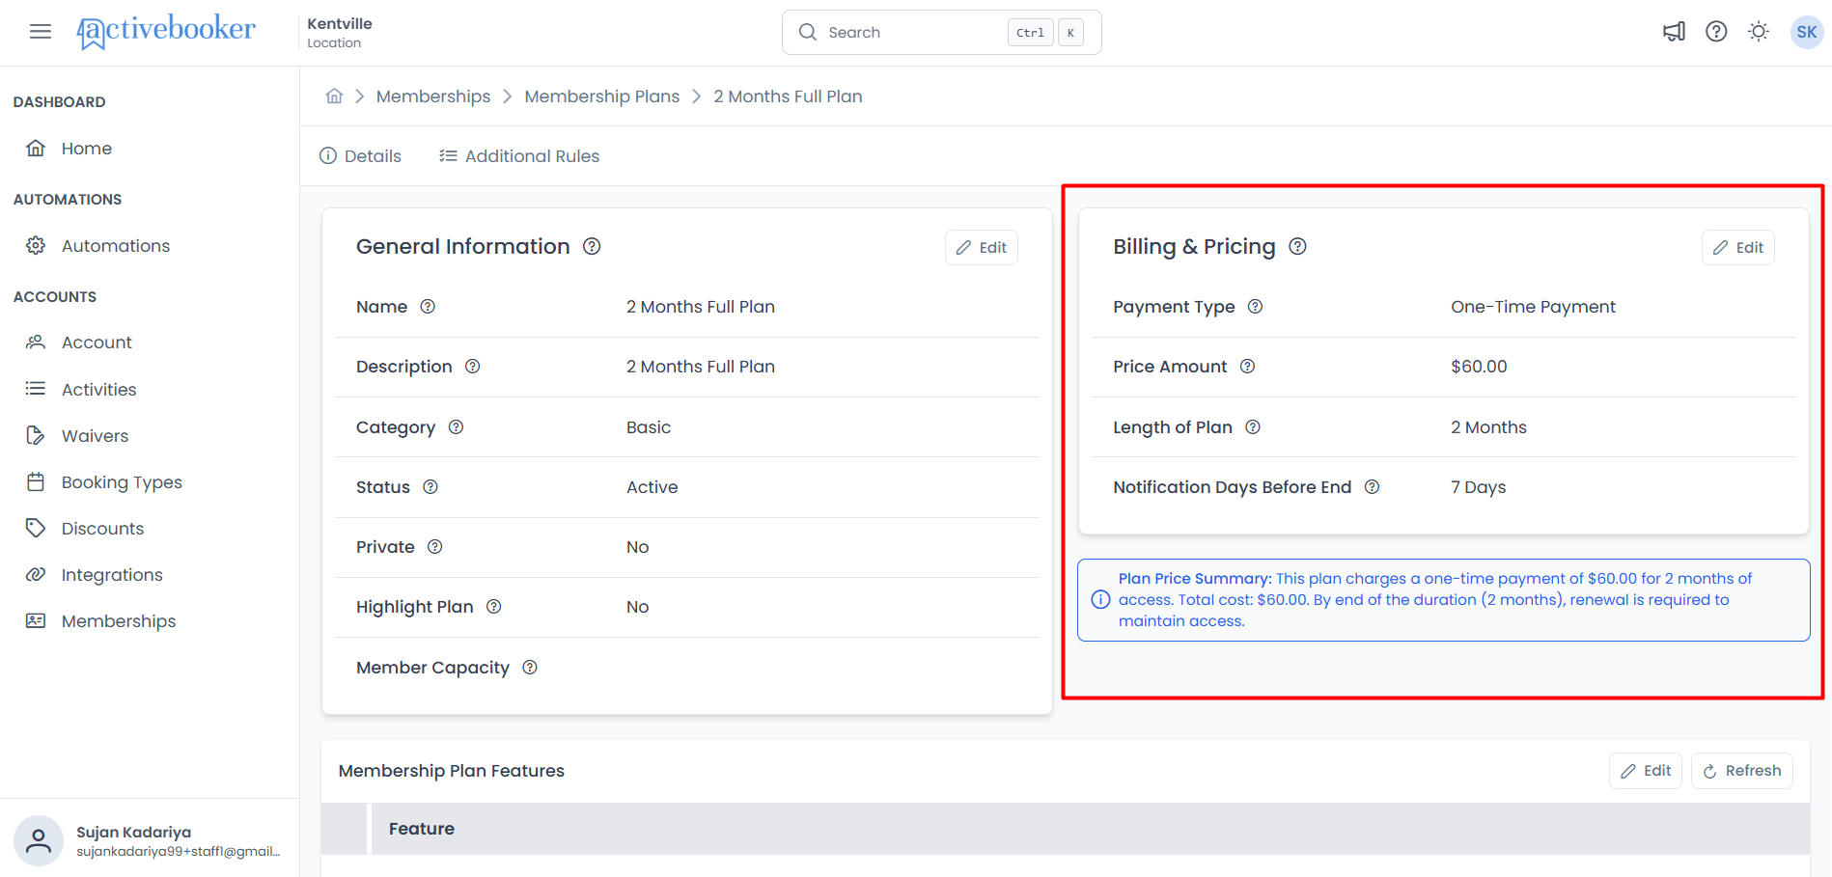Click the 2 Months length value
This screenshot has width=1832, height=877.
point(1489,427)
